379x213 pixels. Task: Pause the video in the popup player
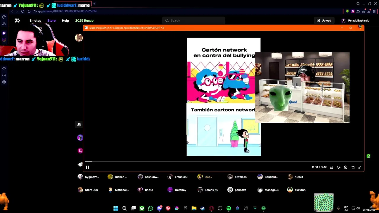[87, 167]
